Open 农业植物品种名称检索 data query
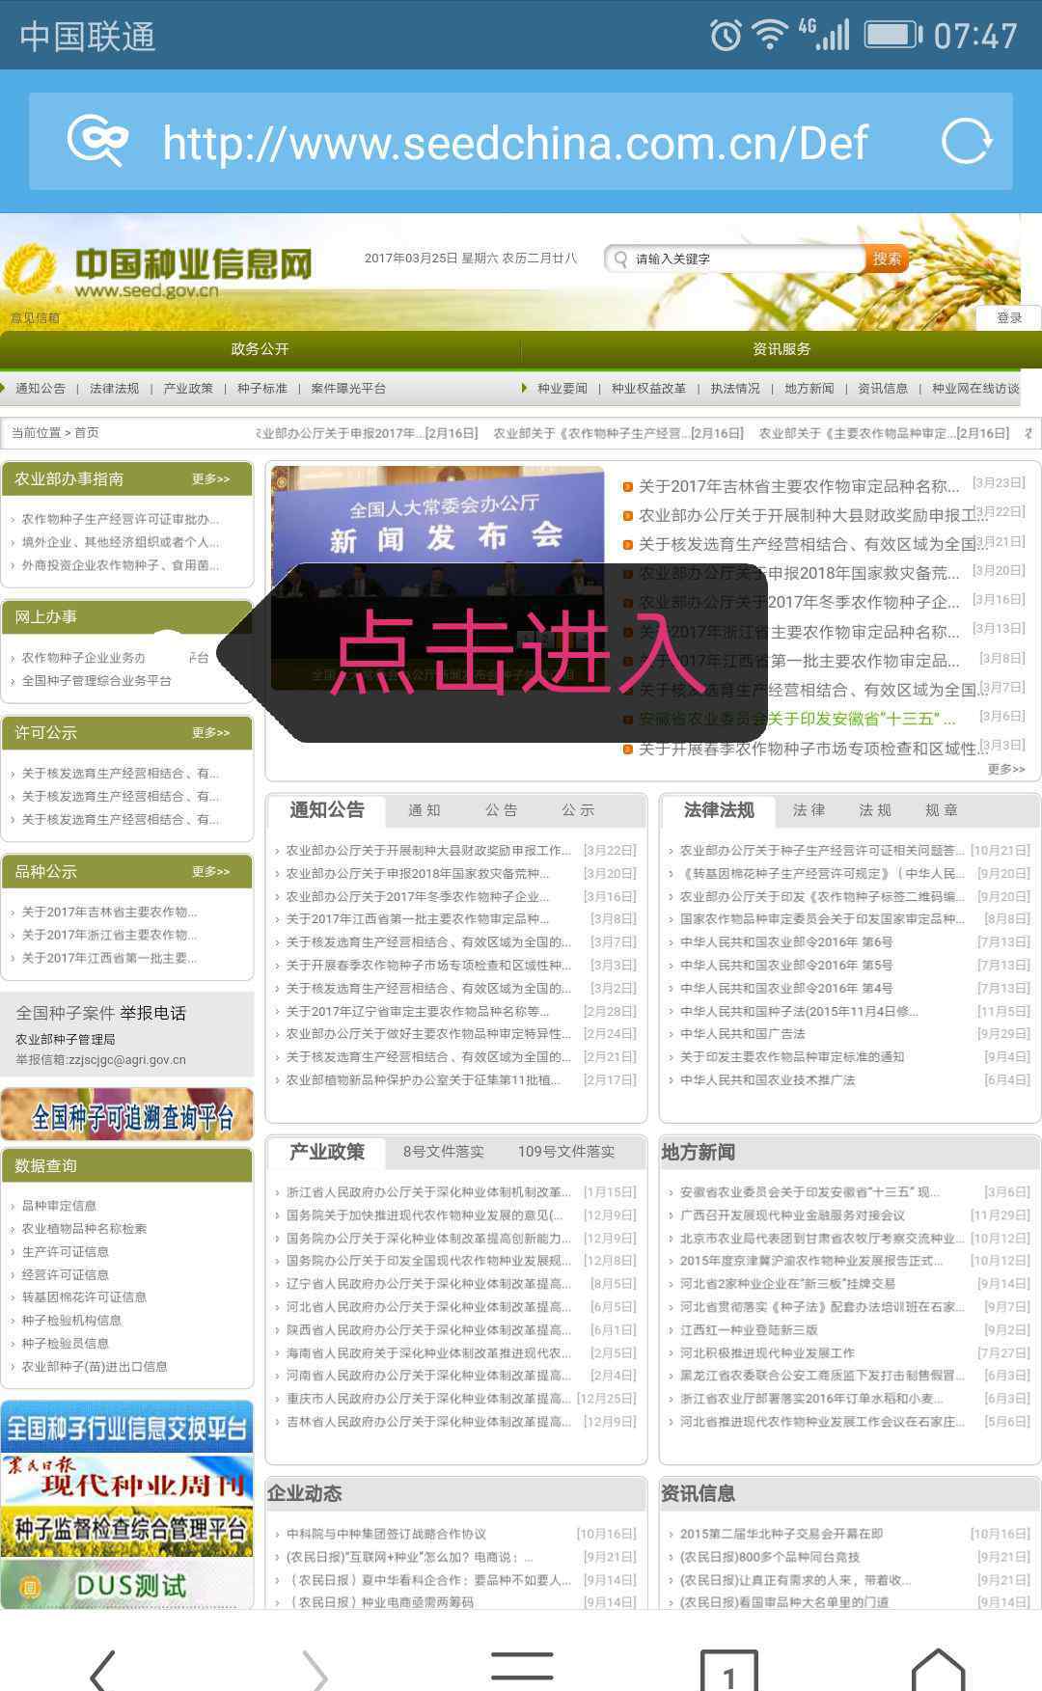 [x=84, y=1229]
